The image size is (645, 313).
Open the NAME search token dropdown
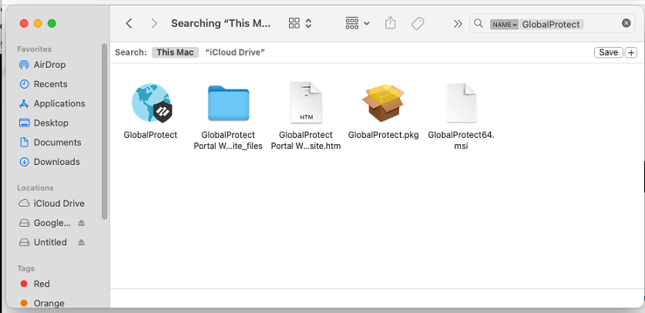coord(504,24)
